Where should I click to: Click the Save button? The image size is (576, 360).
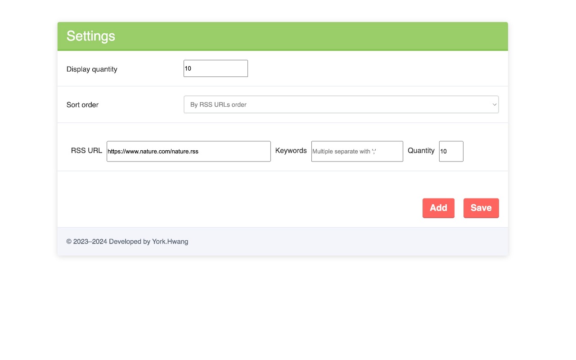481,208
